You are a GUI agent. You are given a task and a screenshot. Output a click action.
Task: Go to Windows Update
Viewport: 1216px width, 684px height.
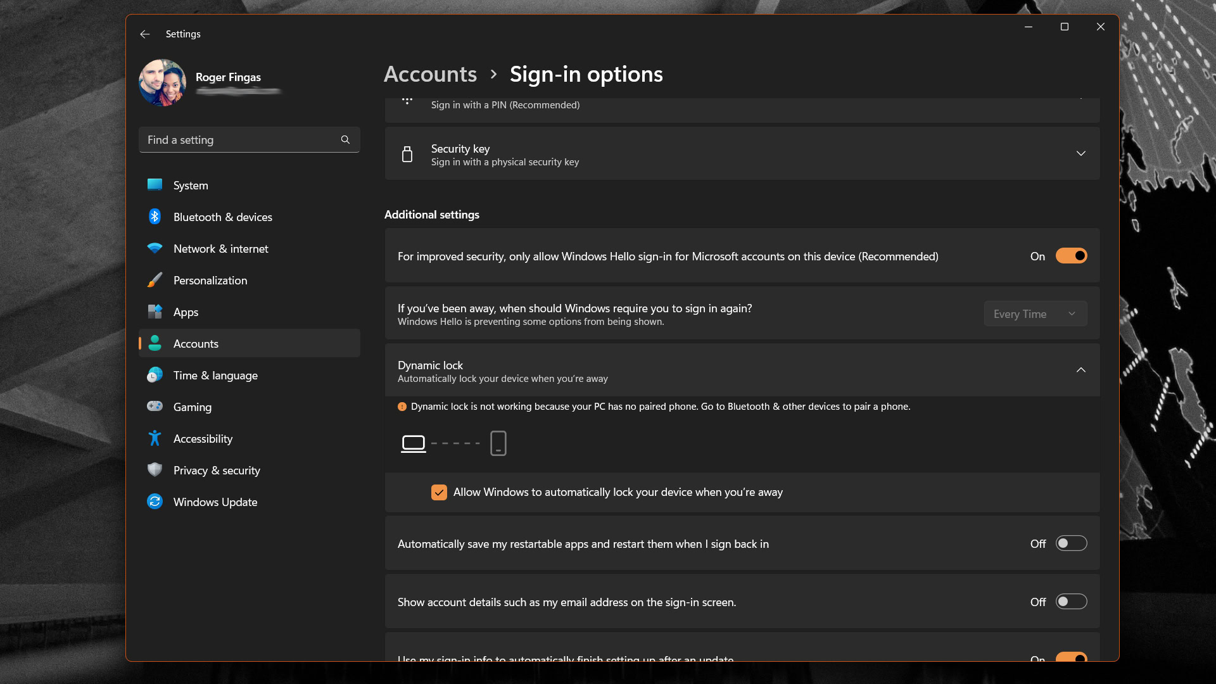click(x=215, y=502)
